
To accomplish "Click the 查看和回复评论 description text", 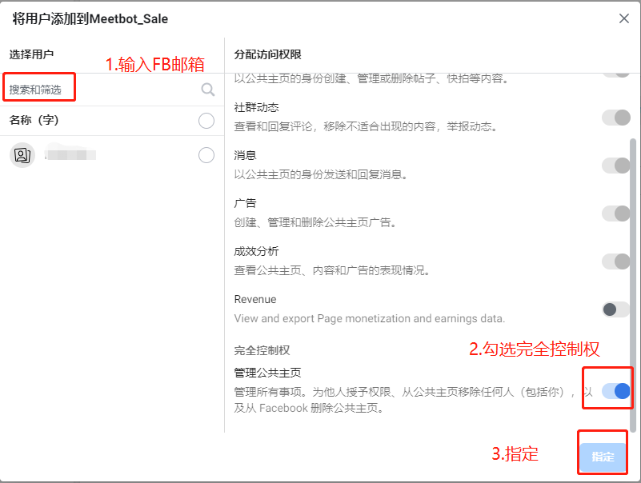I will click(x=366, y=126).
